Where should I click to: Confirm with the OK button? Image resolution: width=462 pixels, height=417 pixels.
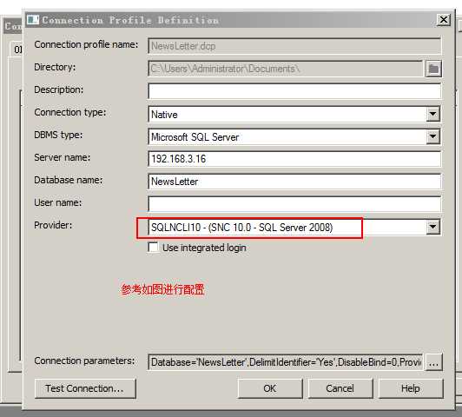tap(270, 388)
